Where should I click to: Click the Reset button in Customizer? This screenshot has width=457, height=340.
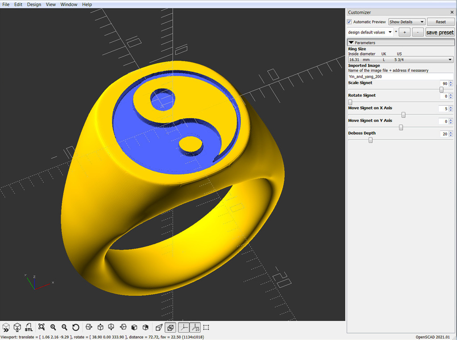tap(440, 21)
